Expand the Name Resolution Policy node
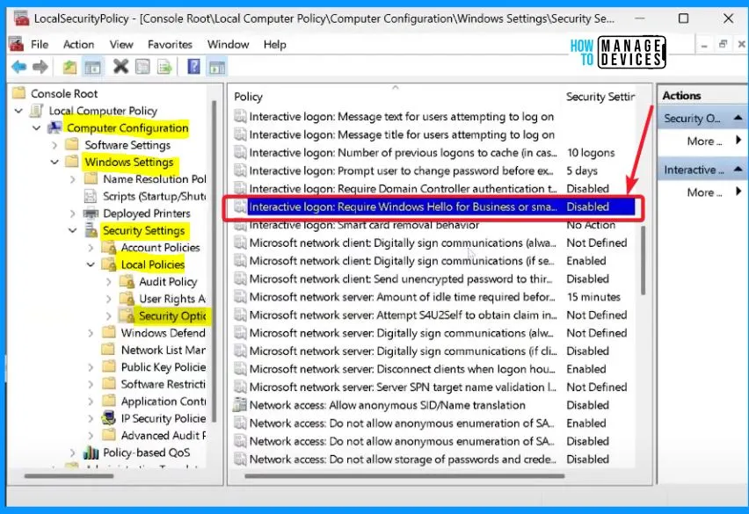The width and height of the screenshot is (749, 514). tap(73, 179)
